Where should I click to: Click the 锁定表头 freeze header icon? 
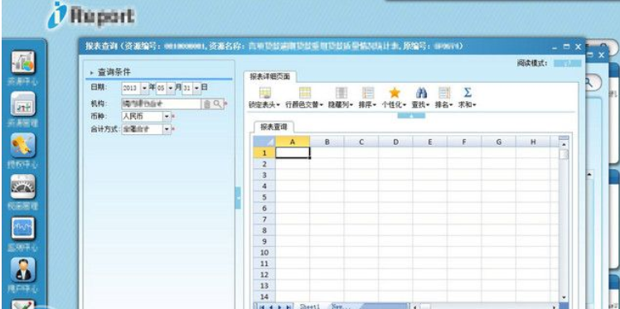pyautogui.click(x=265, y=93)
